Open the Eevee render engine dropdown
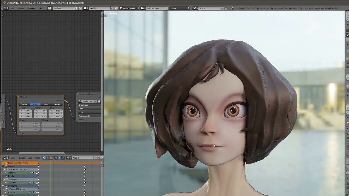This screenshot has width=349, height=196. 180,8
